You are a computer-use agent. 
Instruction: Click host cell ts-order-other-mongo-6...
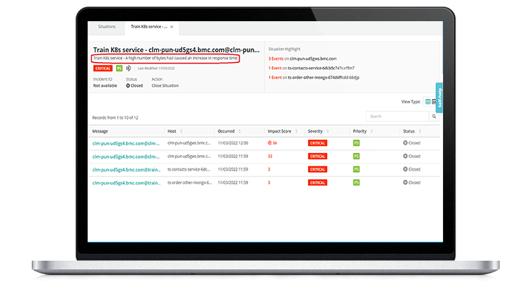tap(189, 183)
